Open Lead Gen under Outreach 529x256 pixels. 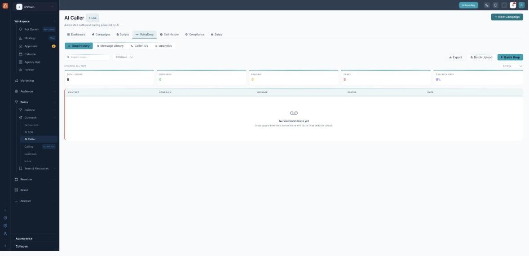tap(31, 154)
